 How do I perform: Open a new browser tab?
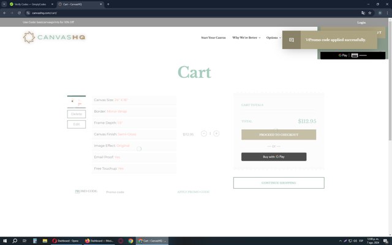click(x=108, y=4)
